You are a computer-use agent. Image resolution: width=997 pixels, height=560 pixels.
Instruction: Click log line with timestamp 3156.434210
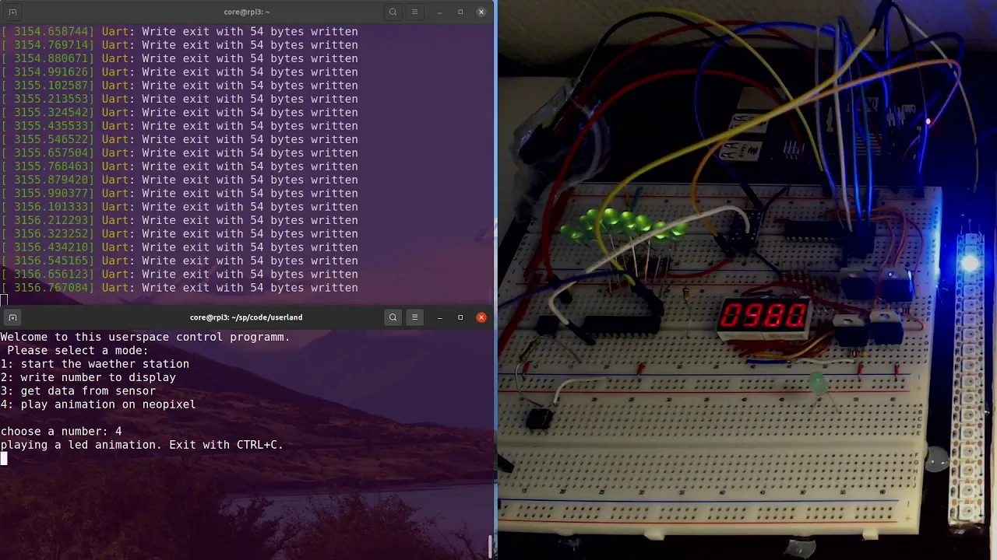180,247
